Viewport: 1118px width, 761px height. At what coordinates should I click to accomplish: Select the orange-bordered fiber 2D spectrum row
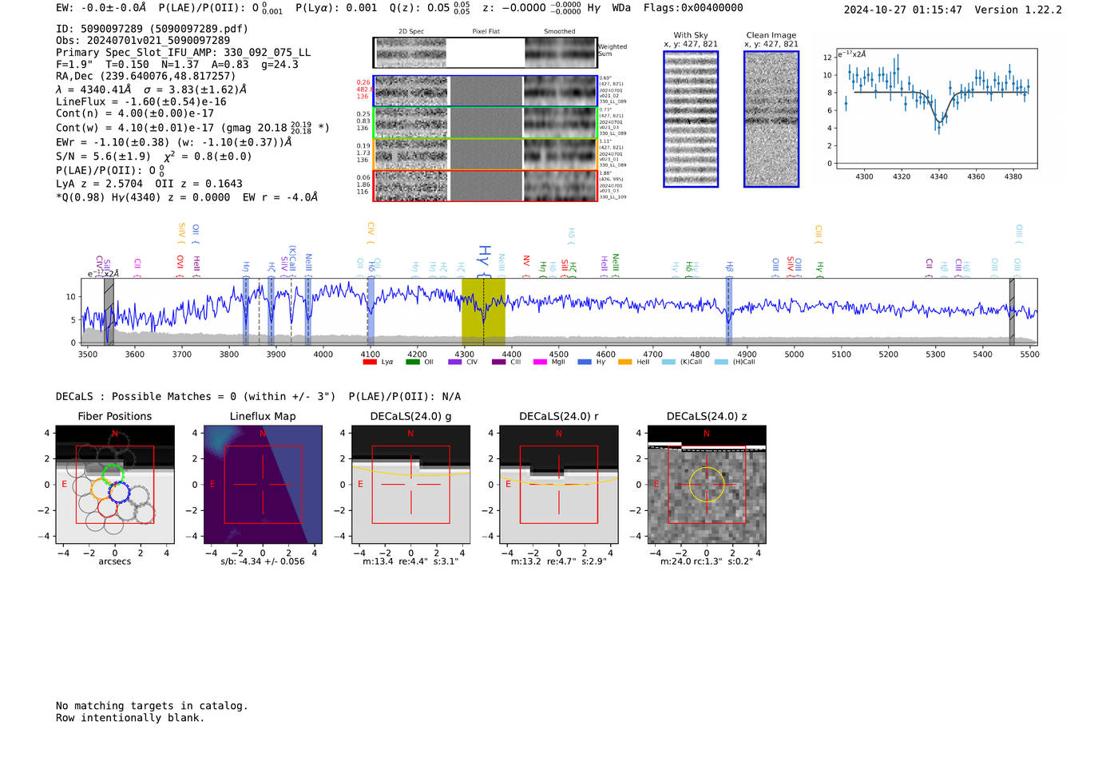485,154
